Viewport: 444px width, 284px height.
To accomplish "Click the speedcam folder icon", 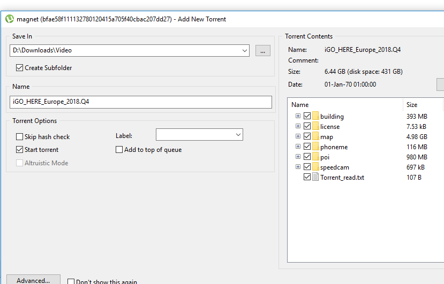I will coord(315,167).
